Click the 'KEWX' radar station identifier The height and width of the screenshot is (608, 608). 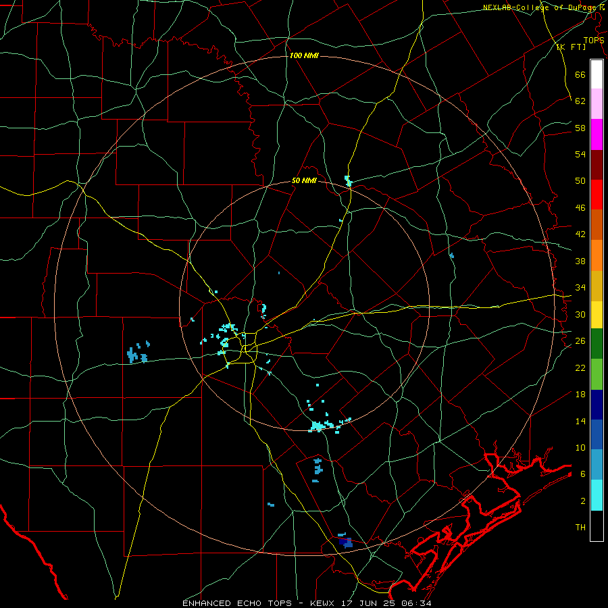coord(324,603)
